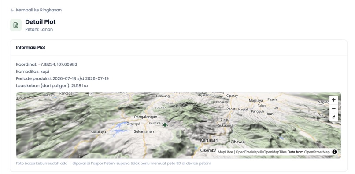This screenshot has width=355, height=174.
Task: Click Cinangsi label on the map
Action: (133, 124)
